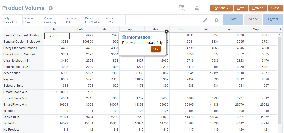Click the info icon beside Product Volume

pyautogui.click(x=51, y=8)
